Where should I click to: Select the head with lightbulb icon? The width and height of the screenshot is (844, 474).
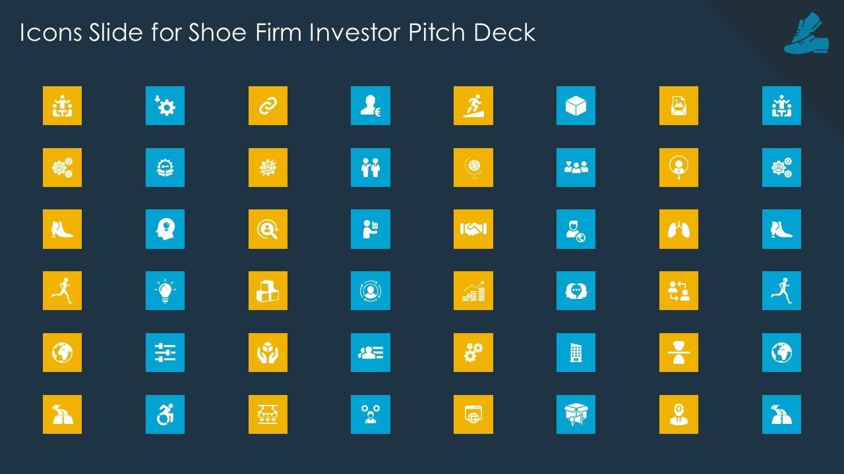(165, 229)
